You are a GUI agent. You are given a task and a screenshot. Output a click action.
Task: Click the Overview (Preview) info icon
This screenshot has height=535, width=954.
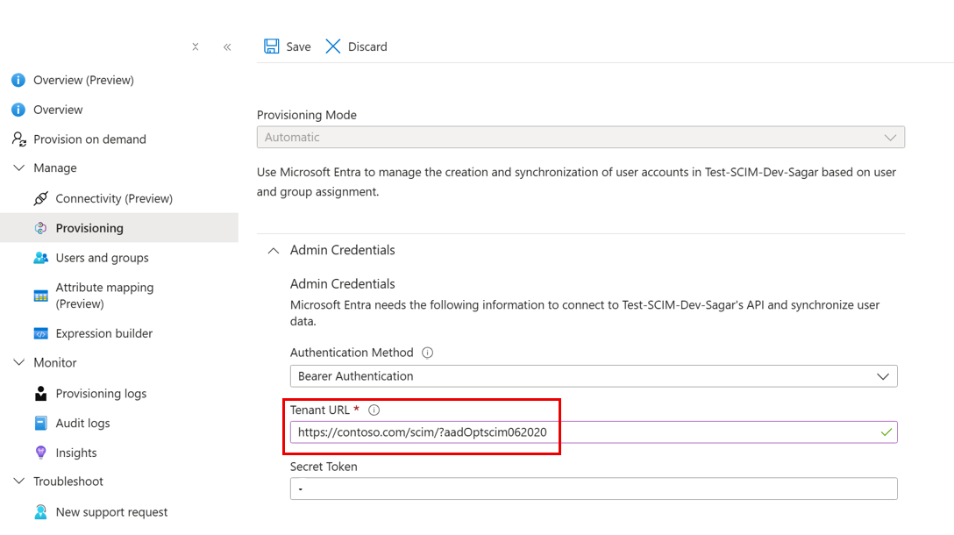pyautogui.click(x=18, y=80)
